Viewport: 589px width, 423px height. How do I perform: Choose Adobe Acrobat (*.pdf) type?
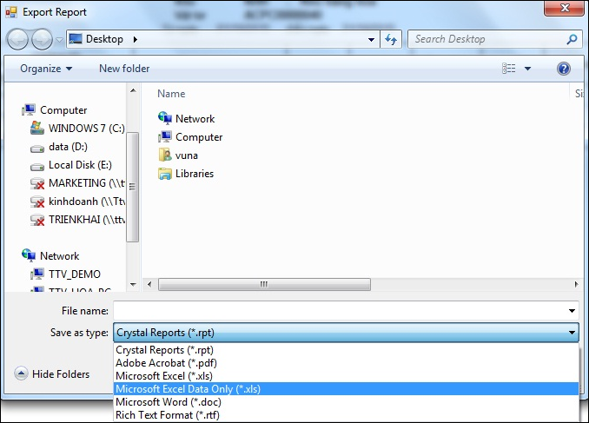point(346,363)
